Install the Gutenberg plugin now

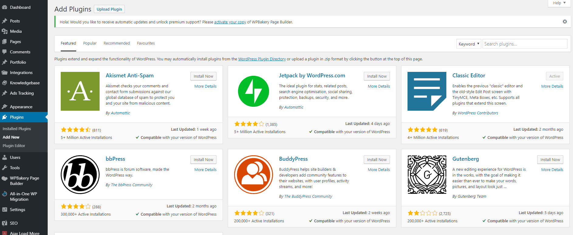550,159
